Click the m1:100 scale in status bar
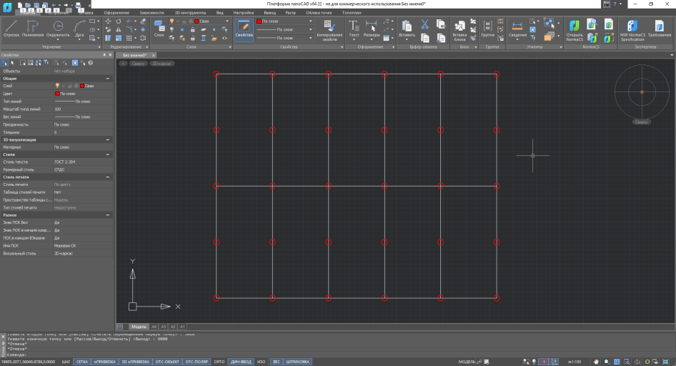This screenshot has width=676, height=366. [x=575, y=362]
